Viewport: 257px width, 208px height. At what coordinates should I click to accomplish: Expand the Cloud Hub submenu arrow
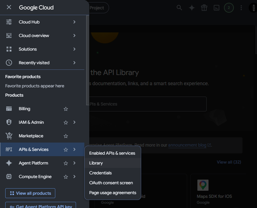74,22
